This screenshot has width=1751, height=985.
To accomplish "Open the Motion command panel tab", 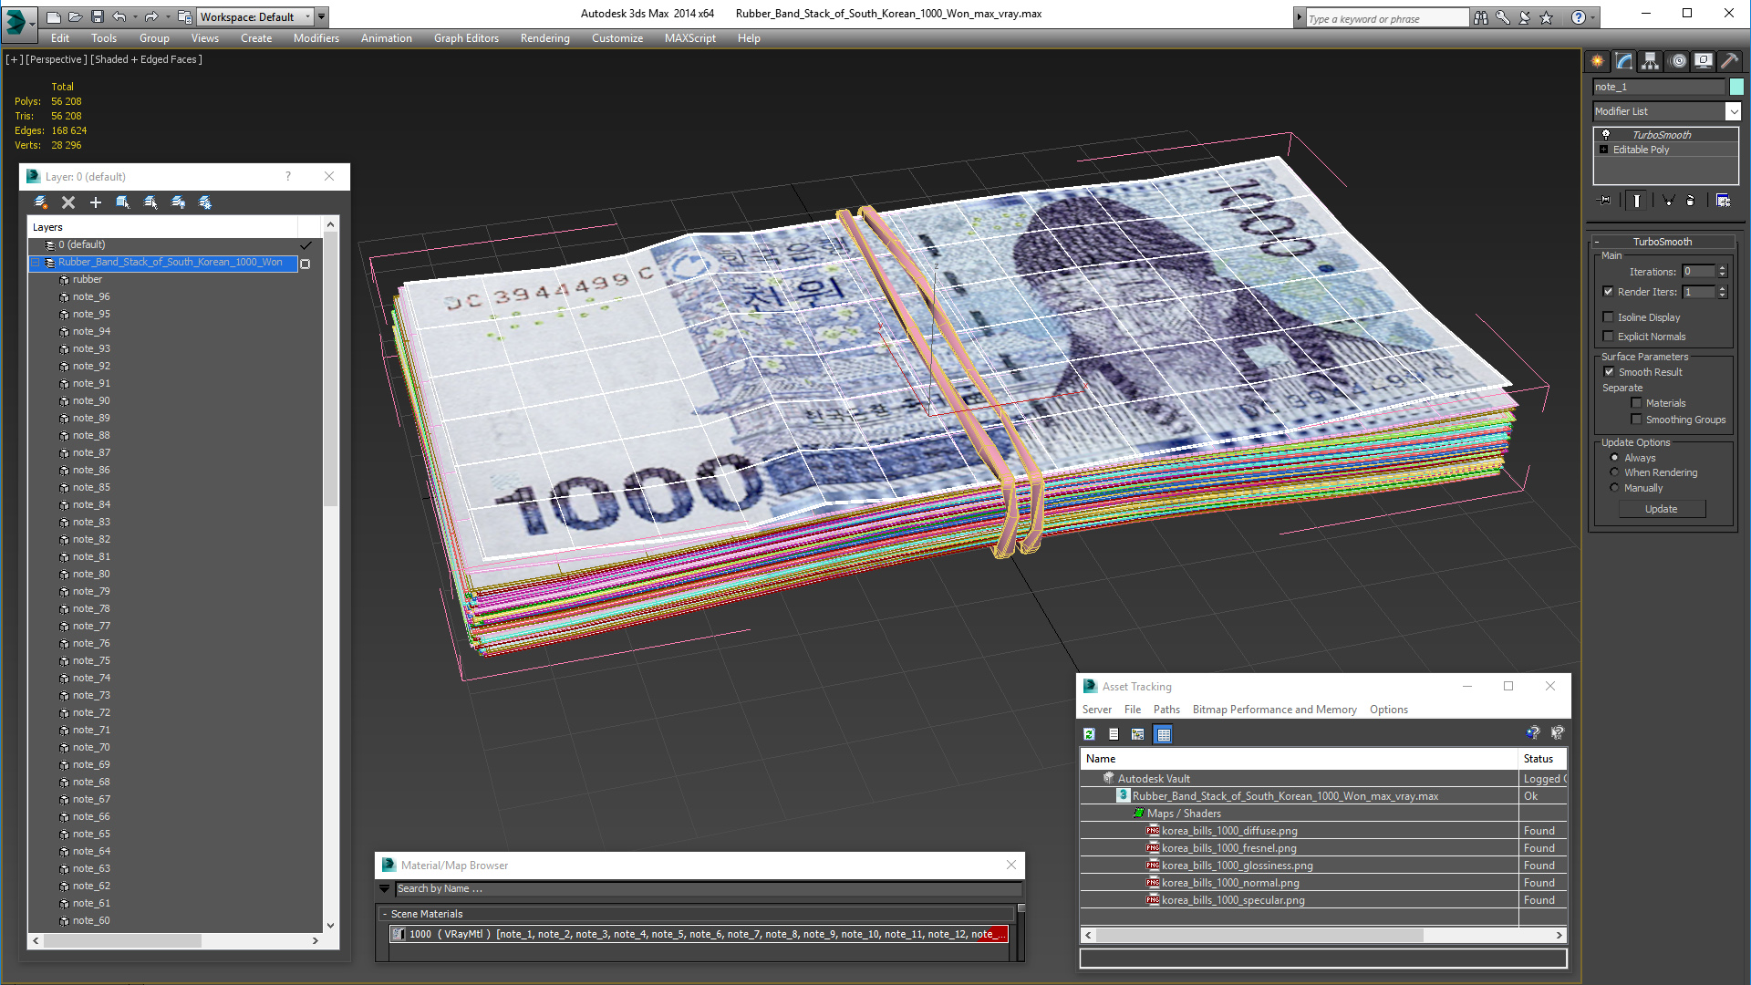I will pos(1678,61).
